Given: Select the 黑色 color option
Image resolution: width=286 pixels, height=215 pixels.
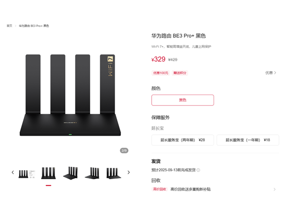Looking at the screenshot, I should click(x=183, y=100).
